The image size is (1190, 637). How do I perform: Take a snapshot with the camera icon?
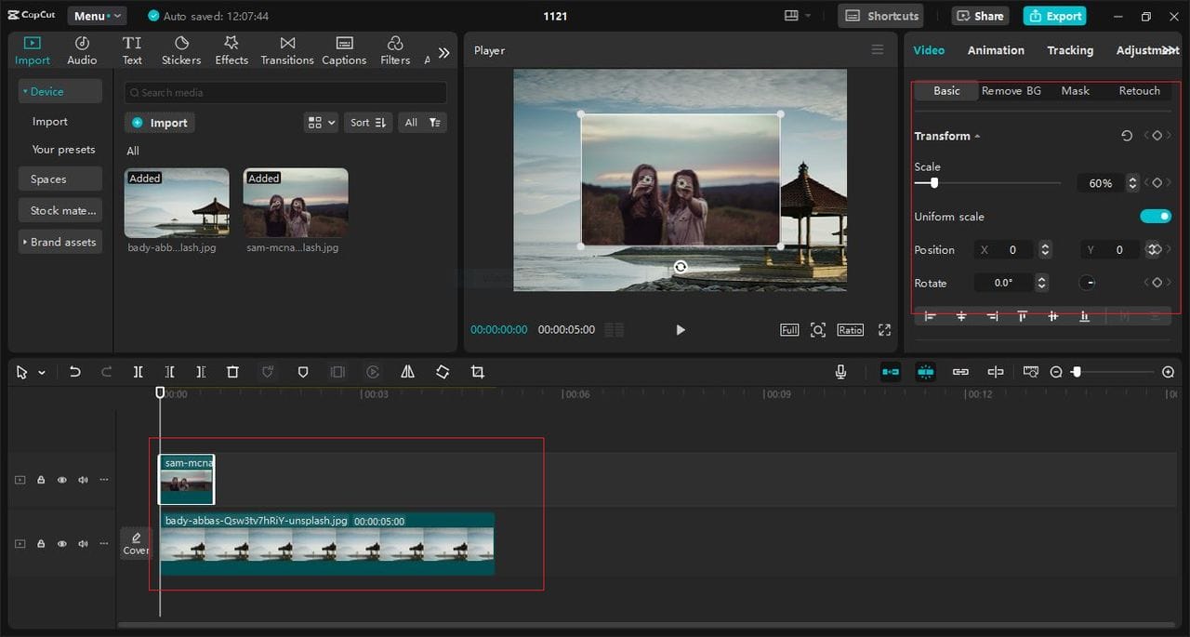[x=1031, y=372]
